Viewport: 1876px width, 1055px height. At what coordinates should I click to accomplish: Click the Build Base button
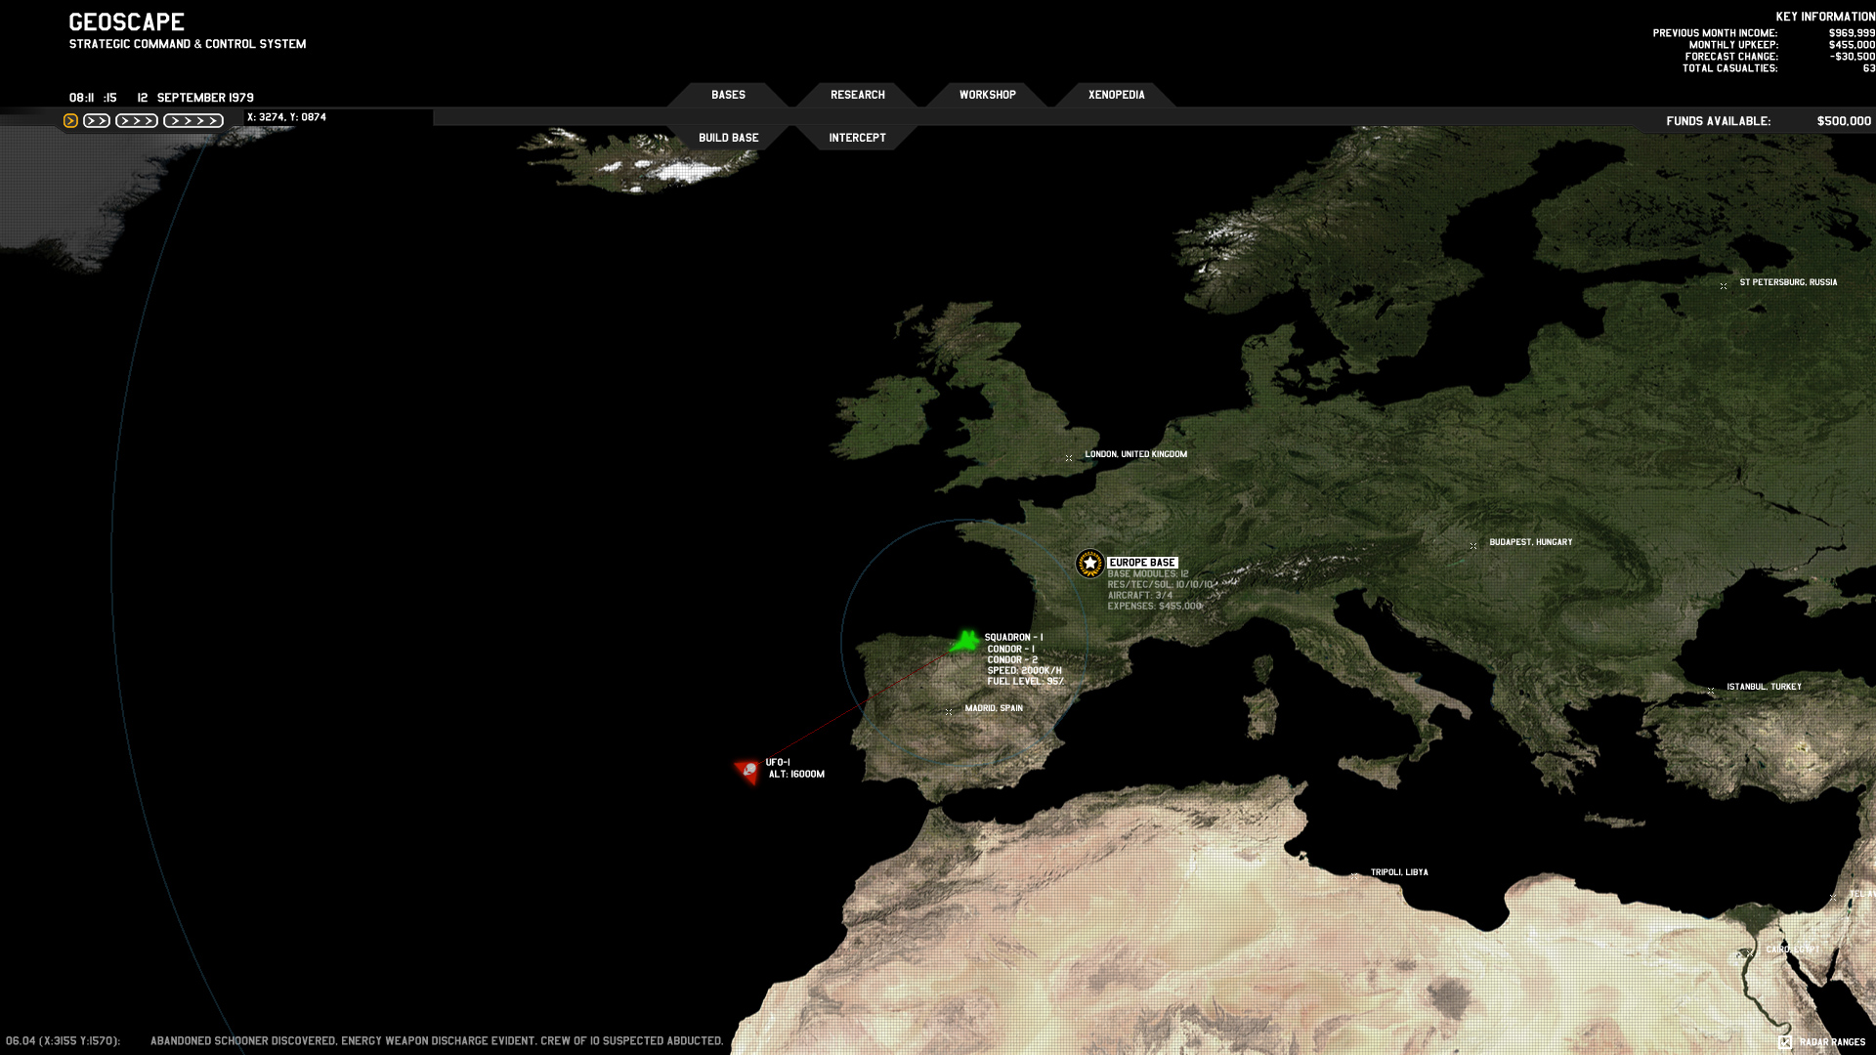[x=728, y=138]
